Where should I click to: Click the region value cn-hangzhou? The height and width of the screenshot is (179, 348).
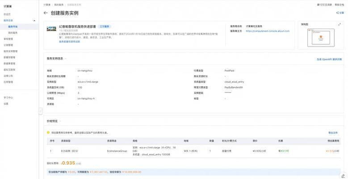[85, 71]
